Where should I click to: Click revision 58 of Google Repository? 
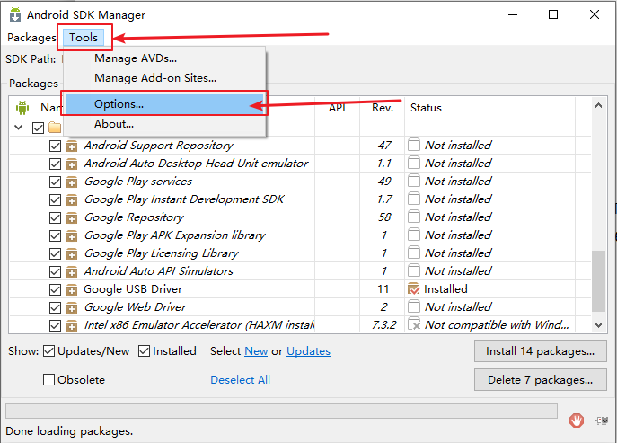(384, 217)
